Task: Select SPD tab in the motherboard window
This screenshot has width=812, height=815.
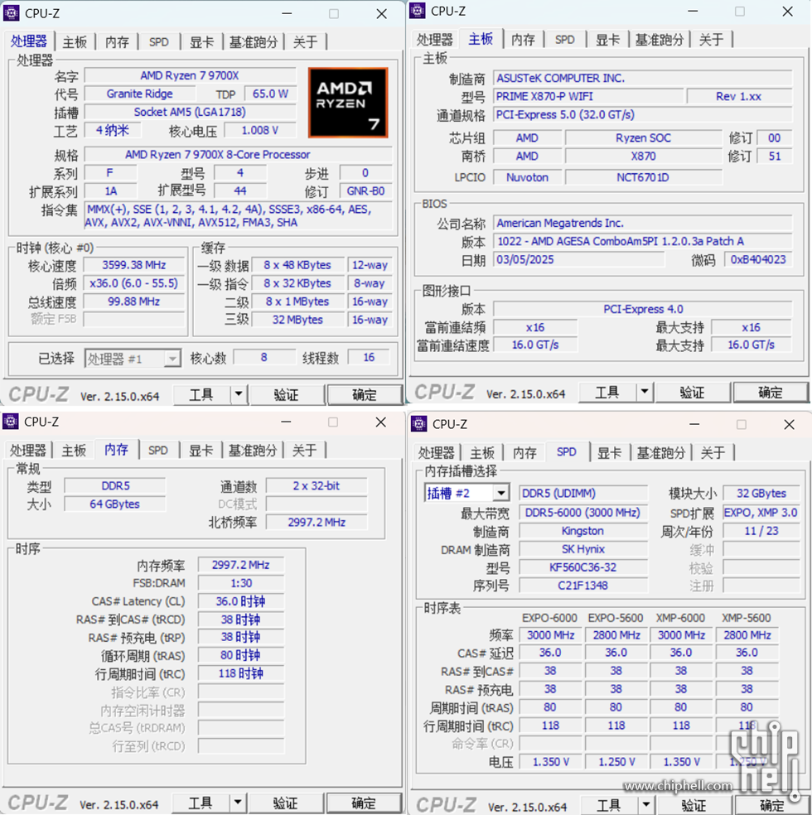Action: 564,40
